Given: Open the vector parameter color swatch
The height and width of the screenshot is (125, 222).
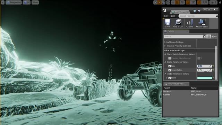Looking at the screenshot, I should 205,78.
